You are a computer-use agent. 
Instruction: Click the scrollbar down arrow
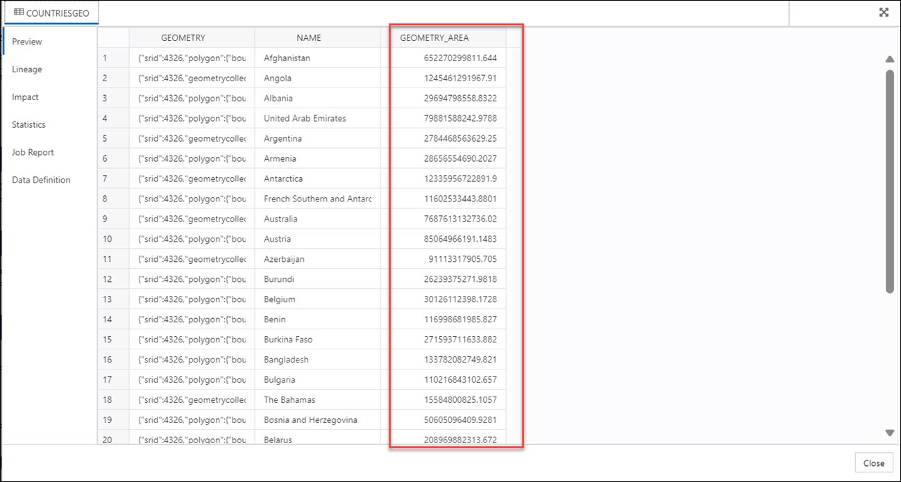(x=891, y=432)
